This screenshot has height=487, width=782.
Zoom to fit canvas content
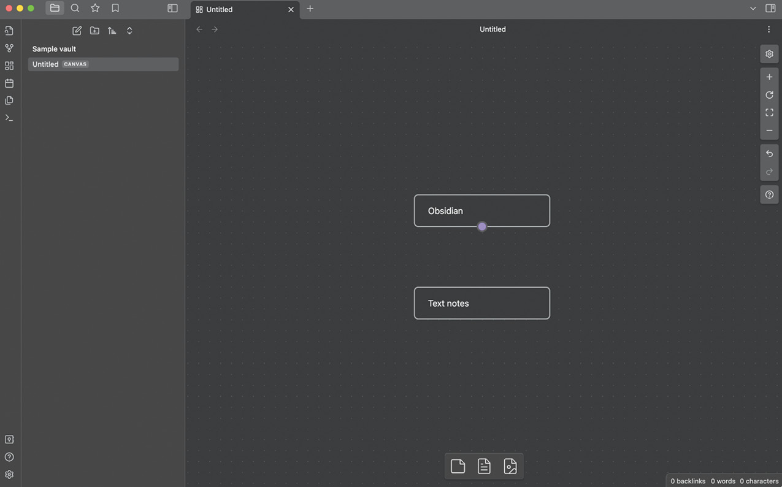point(769,113)
